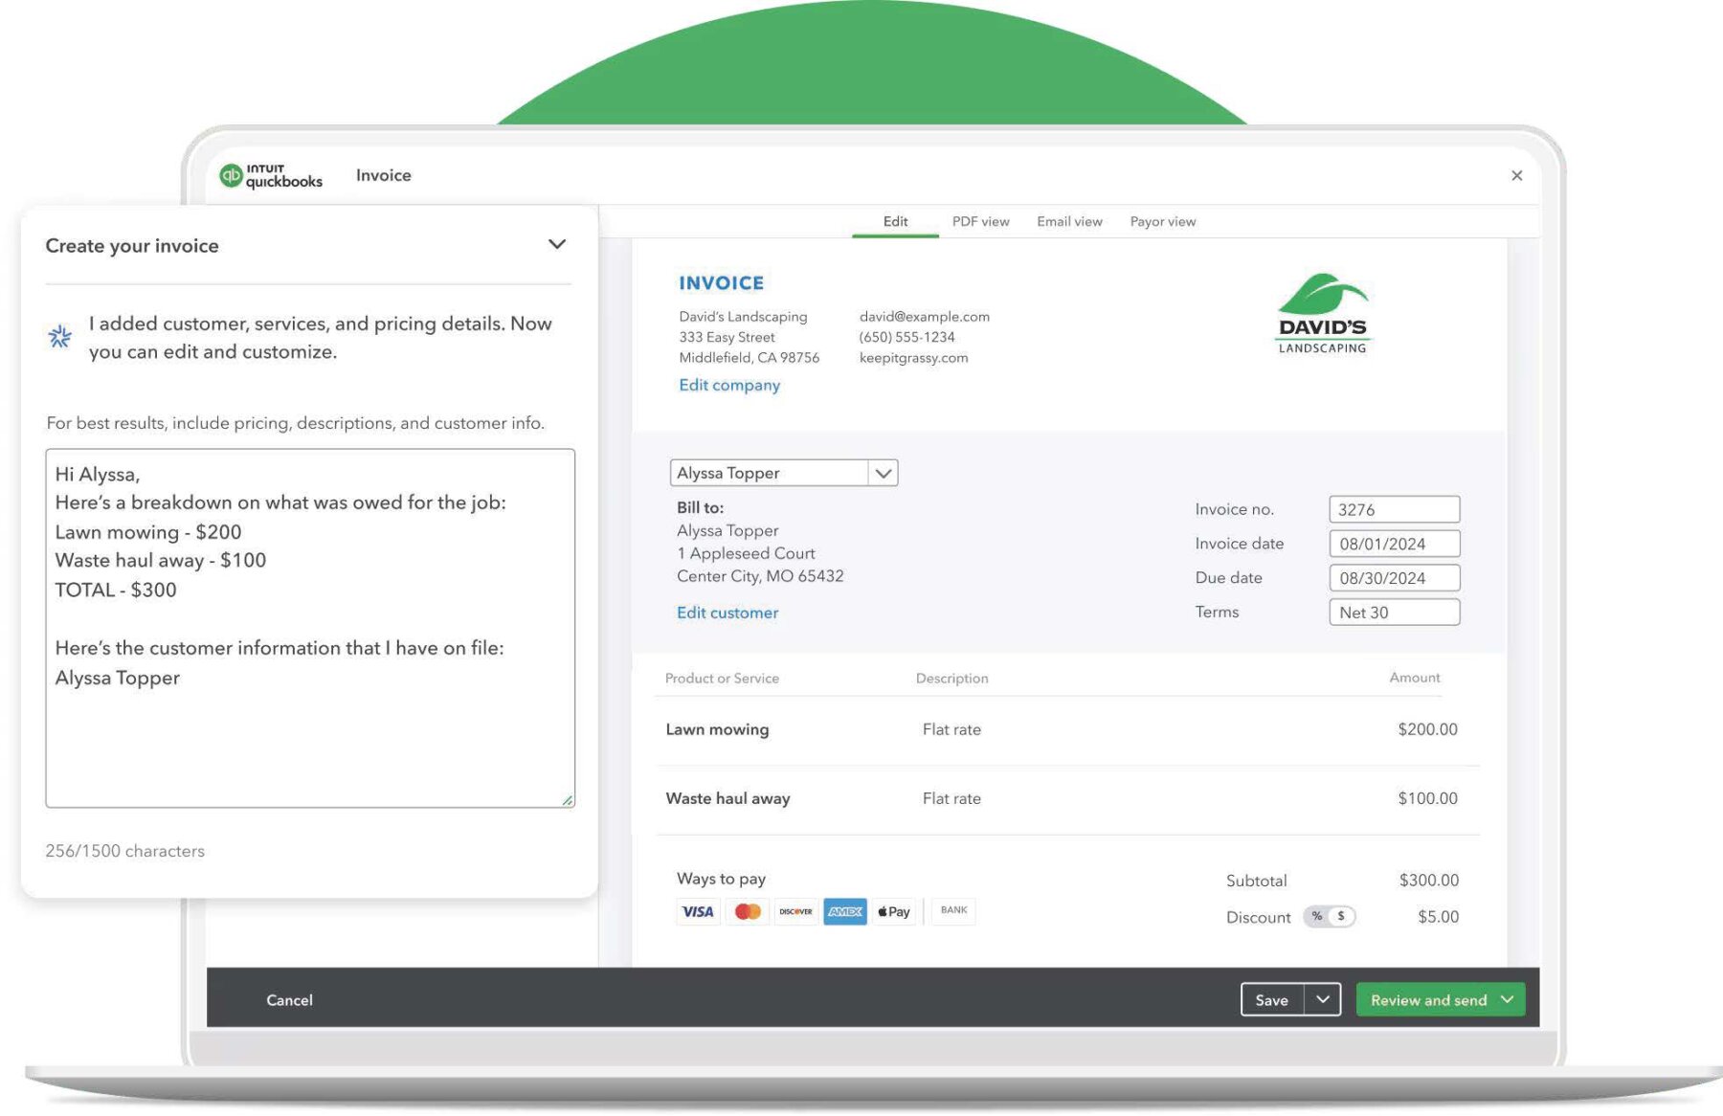Open the Save options dropdown arrow
The height and width of the screenshot is (1116, 1723).
coord(1323,999)
